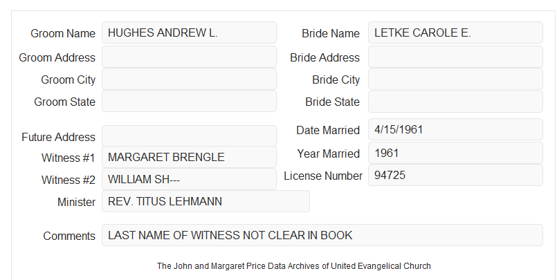Click the John and Margaret Price archives footer text
The width and height of the screenshot is (557, 280).
(294, 266)
